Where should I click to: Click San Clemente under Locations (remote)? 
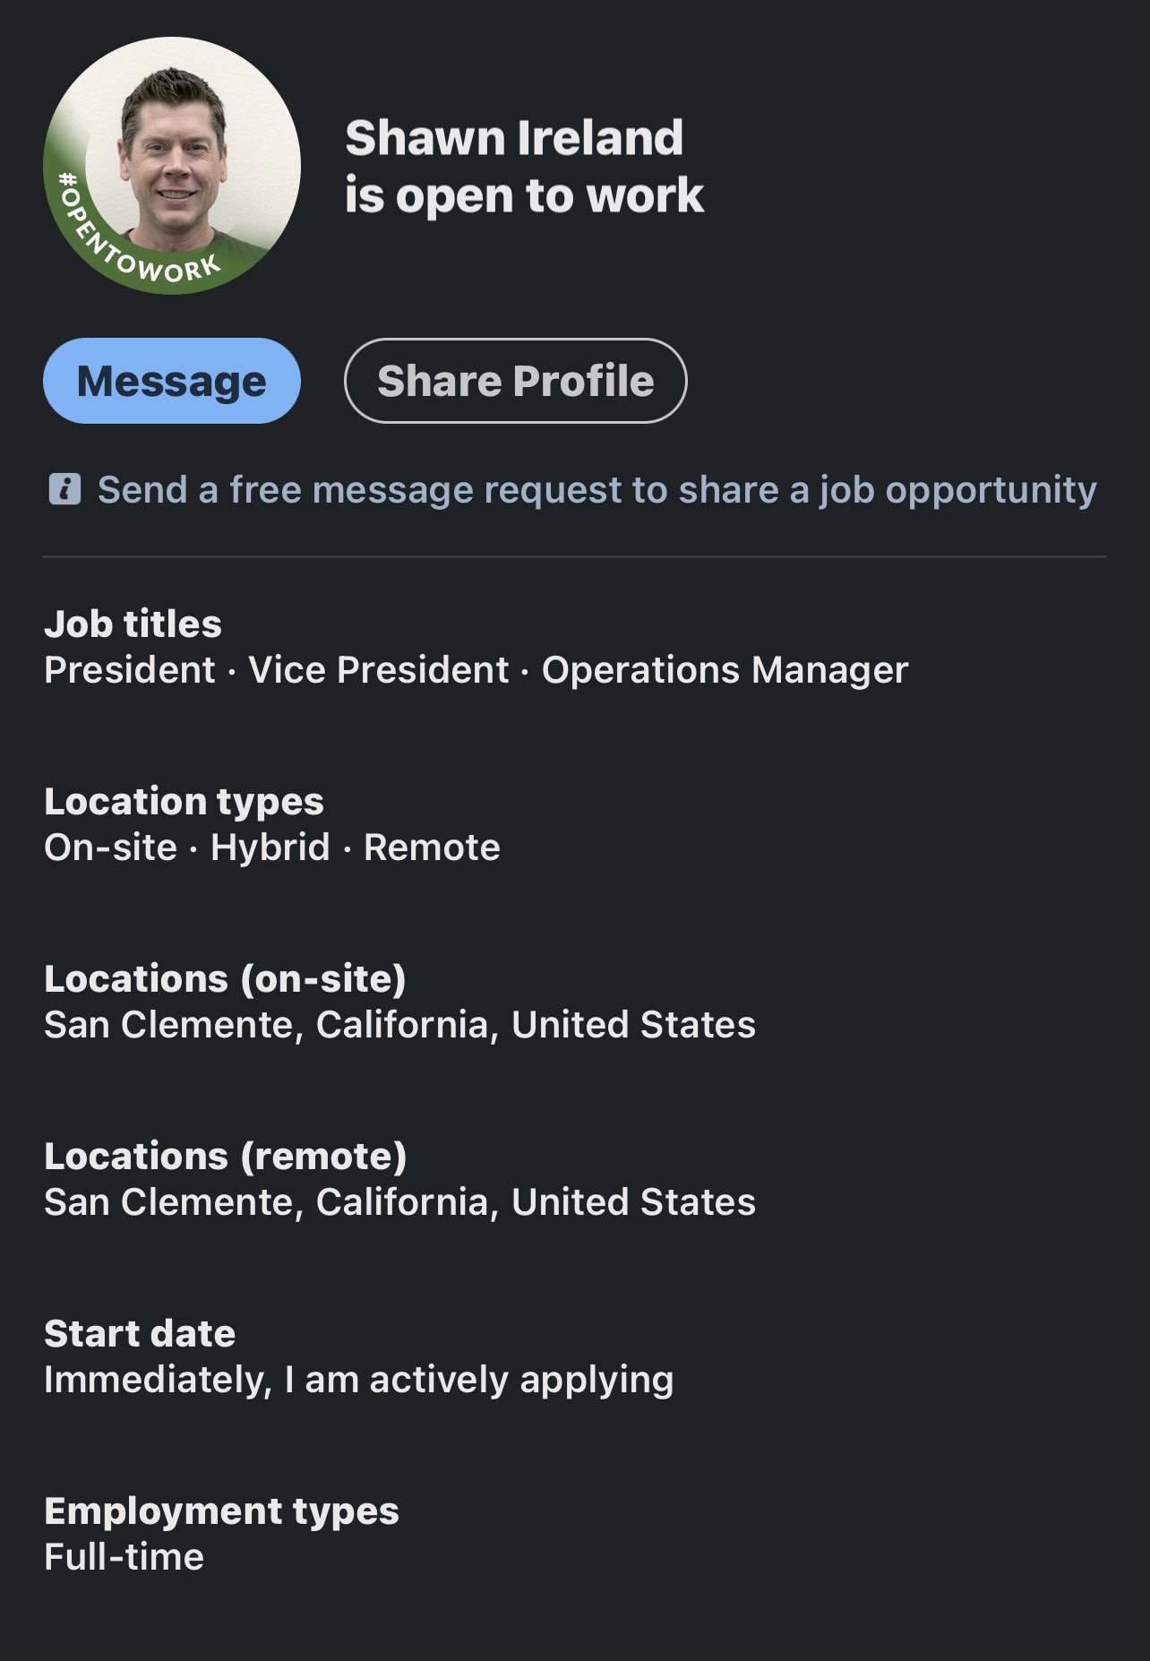coord(399,1202)
